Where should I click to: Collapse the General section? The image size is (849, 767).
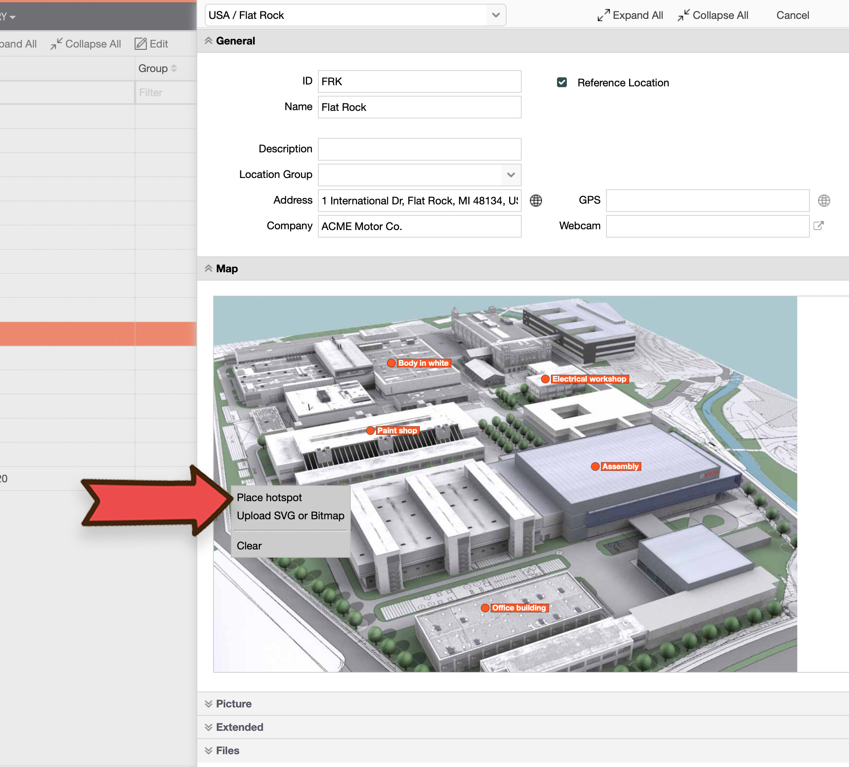(x=209, y=41)
